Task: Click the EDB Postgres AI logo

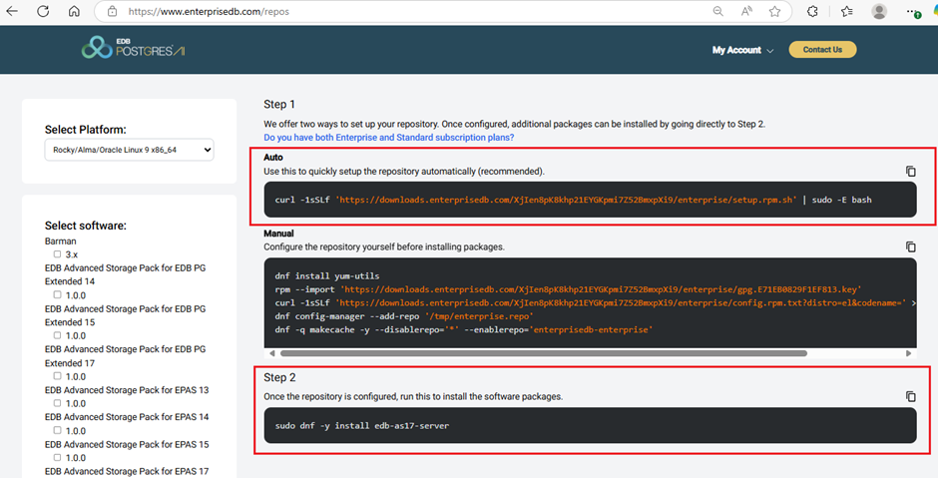Action: pos(133,48)
